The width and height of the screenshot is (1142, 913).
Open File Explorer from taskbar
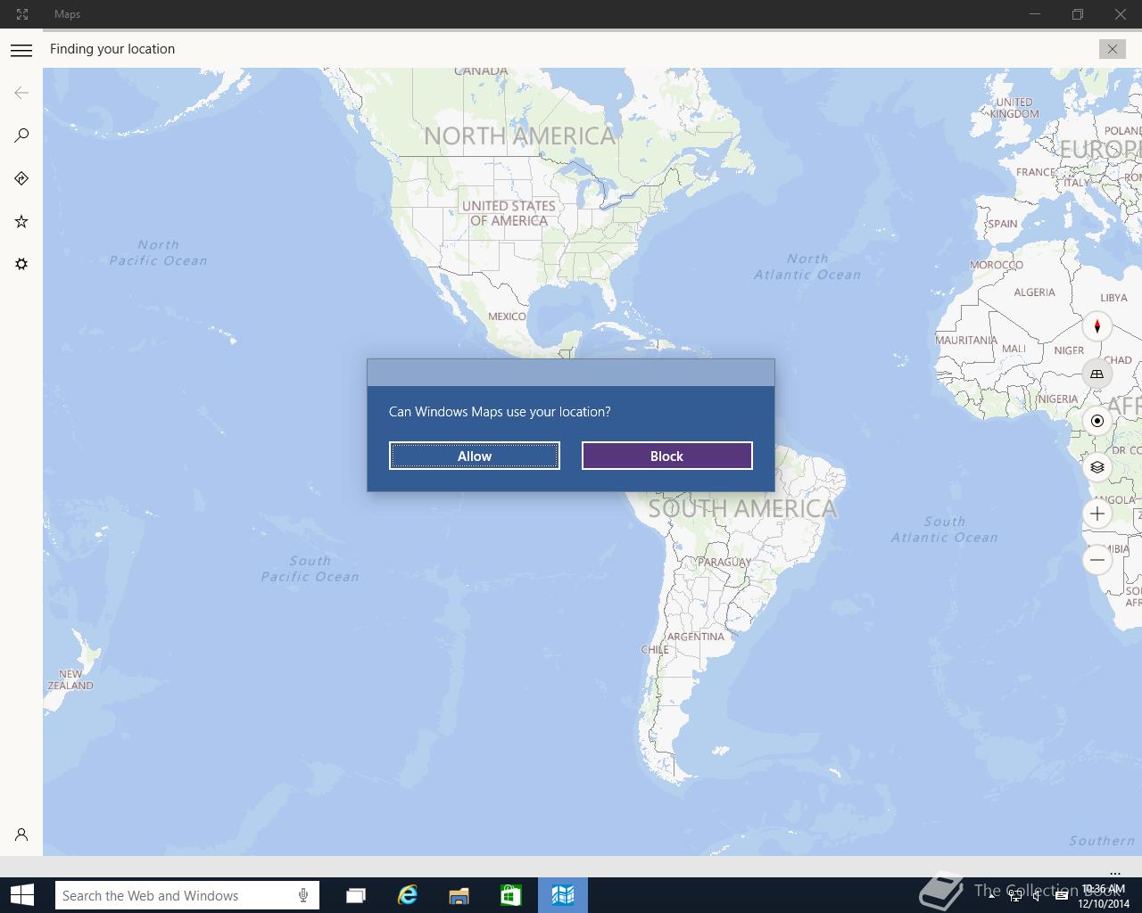459,895
